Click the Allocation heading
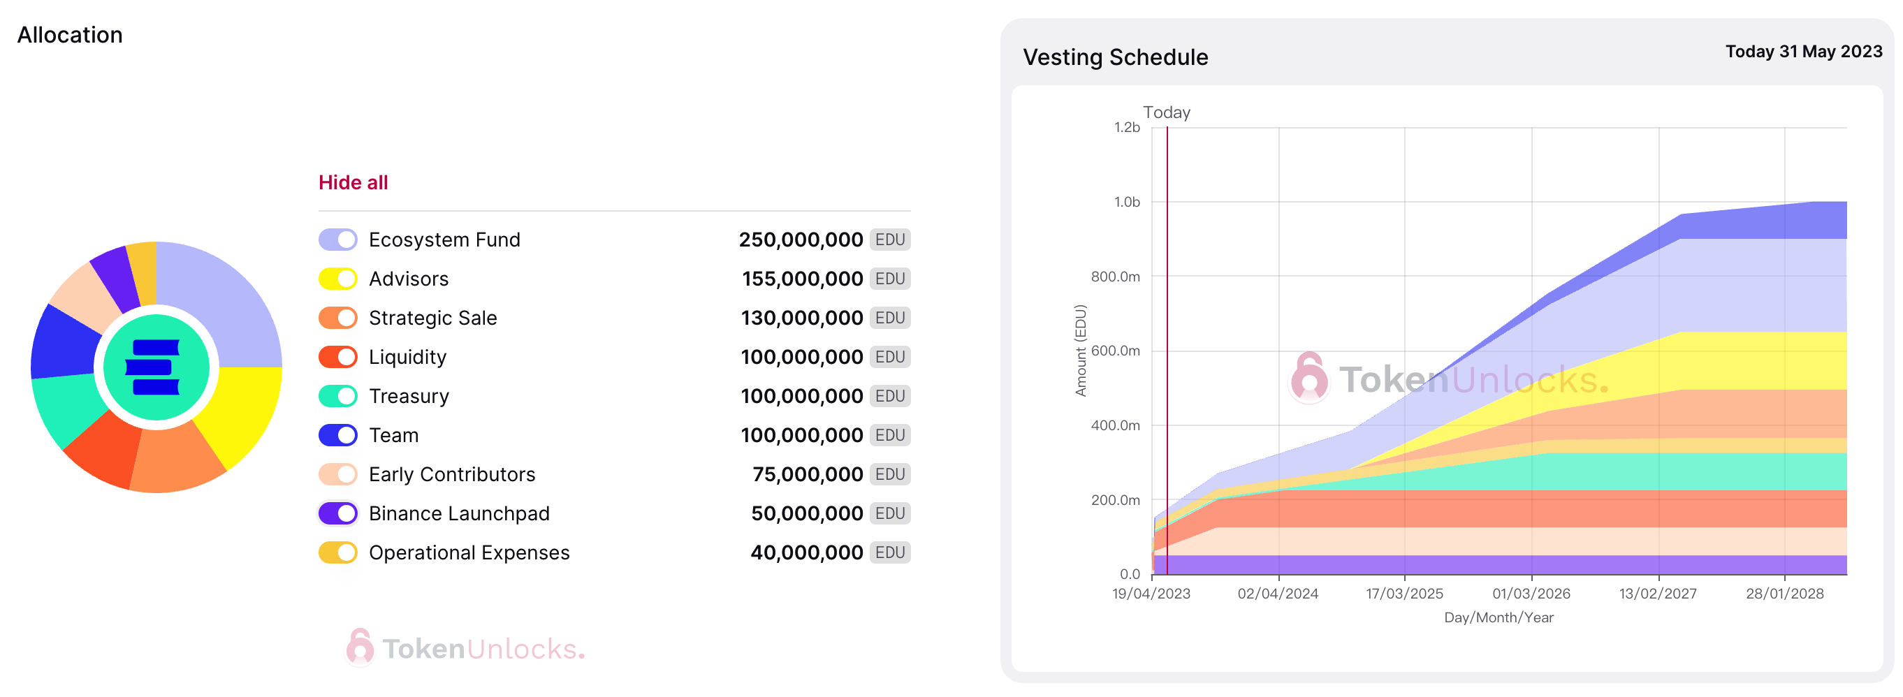The height and width of the screenshot is (697, 1903). [70, 35]
